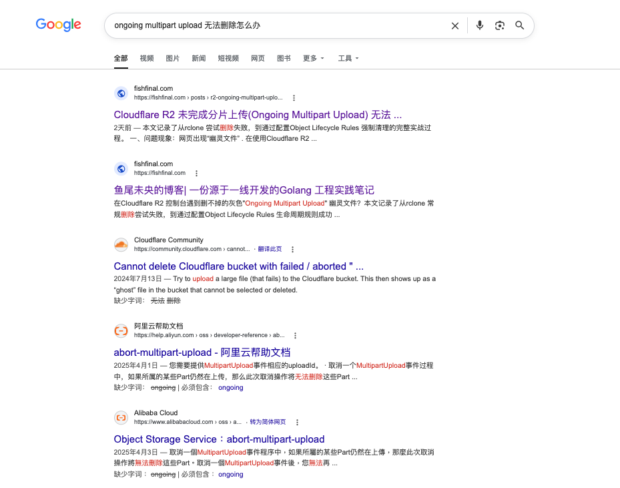Image resolution: width=620 pixels, height=488 pixels.
Task: Start voice search with the microphone icon
Action: click(480, 25)
